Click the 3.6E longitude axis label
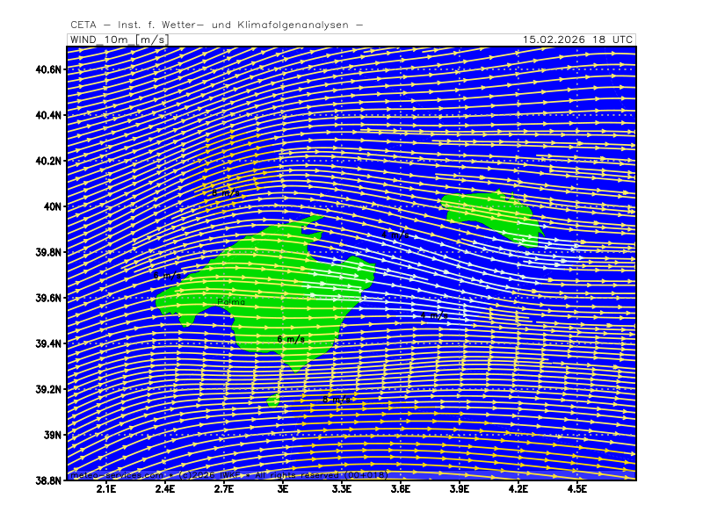 401,490
